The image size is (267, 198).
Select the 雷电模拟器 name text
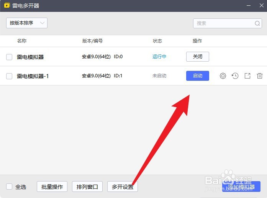click(x=30, y=57)
